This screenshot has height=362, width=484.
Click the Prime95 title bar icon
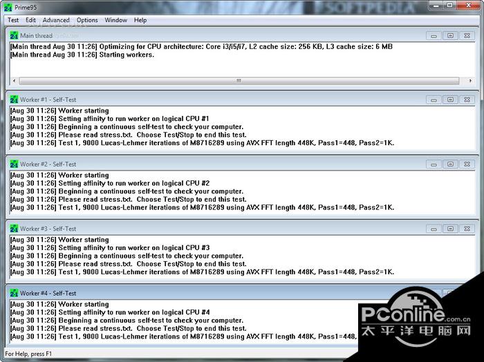(x=8, y=7)
